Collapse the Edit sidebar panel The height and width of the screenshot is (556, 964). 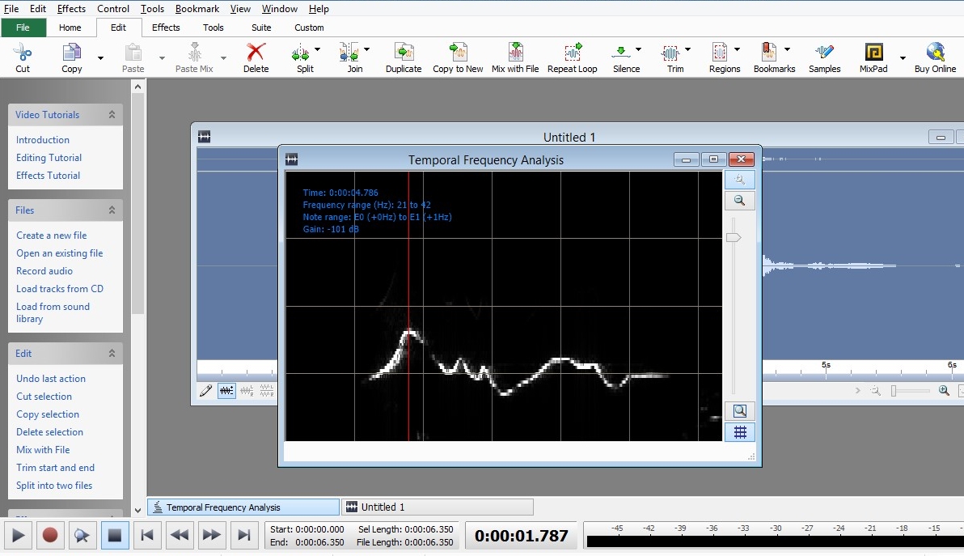click(x=112, y=353)
